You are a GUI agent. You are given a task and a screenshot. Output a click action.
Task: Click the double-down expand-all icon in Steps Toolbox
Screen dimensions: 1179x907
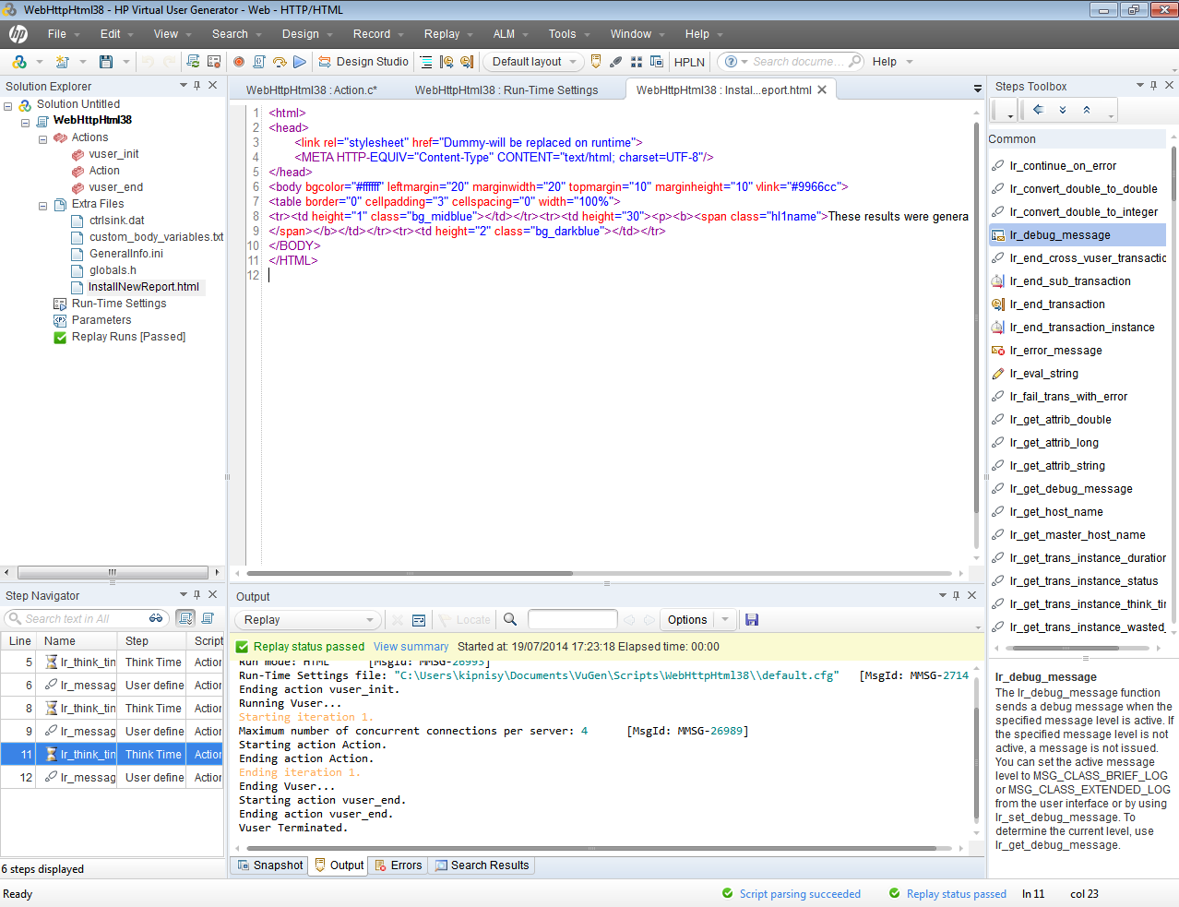click(x=1063, y=110)
